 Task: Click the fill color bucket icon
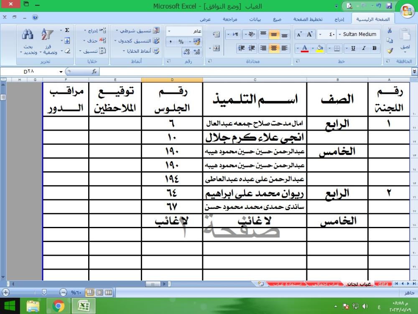(x=320, y=48)
